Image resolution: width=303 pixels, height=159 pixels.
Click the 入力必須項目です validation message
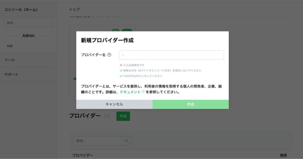134,65
